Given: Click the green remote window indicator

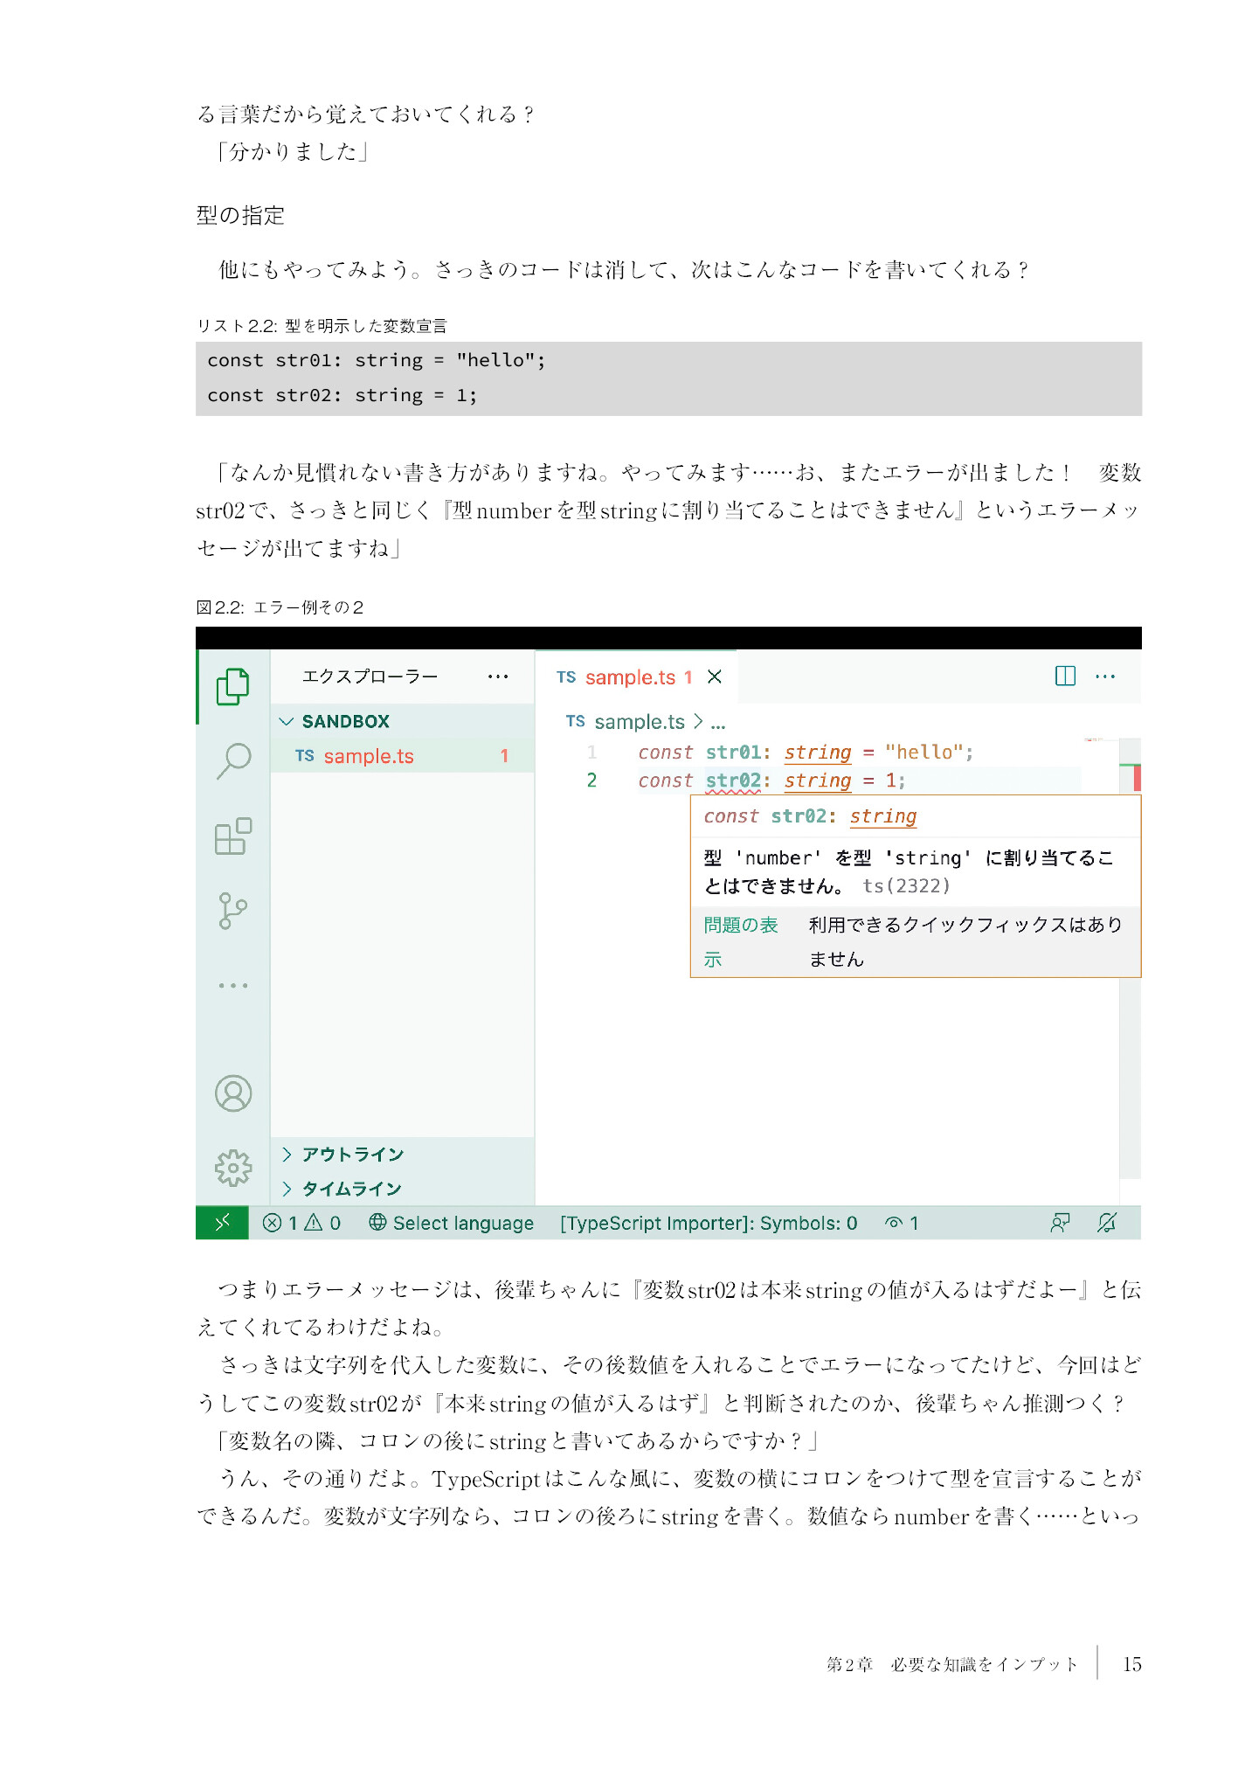Looking at the screenshot, I should click(x=222, y=1222).
